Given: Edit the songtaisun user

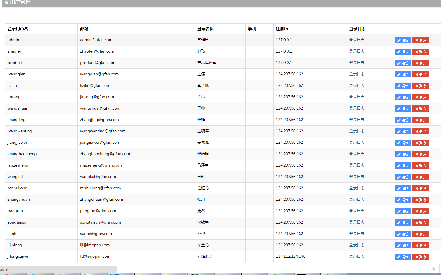Looking at the screenshot, I should [403, 223].
